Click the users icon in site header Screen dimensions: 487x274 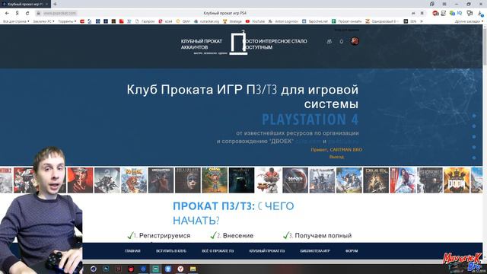(329, 41)
